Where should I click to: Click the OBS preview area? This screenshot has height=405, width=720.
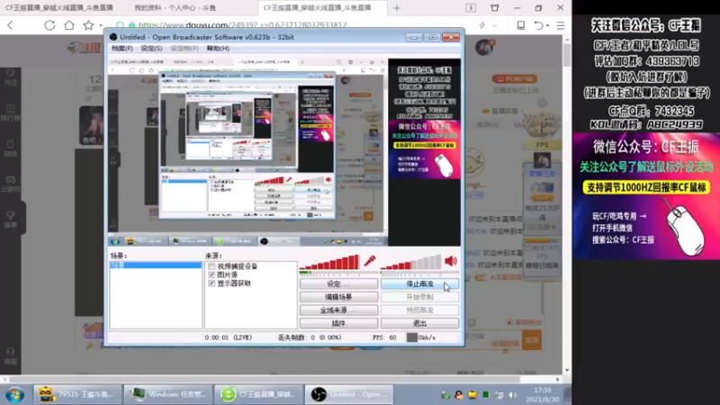click(x=284, y=152)
